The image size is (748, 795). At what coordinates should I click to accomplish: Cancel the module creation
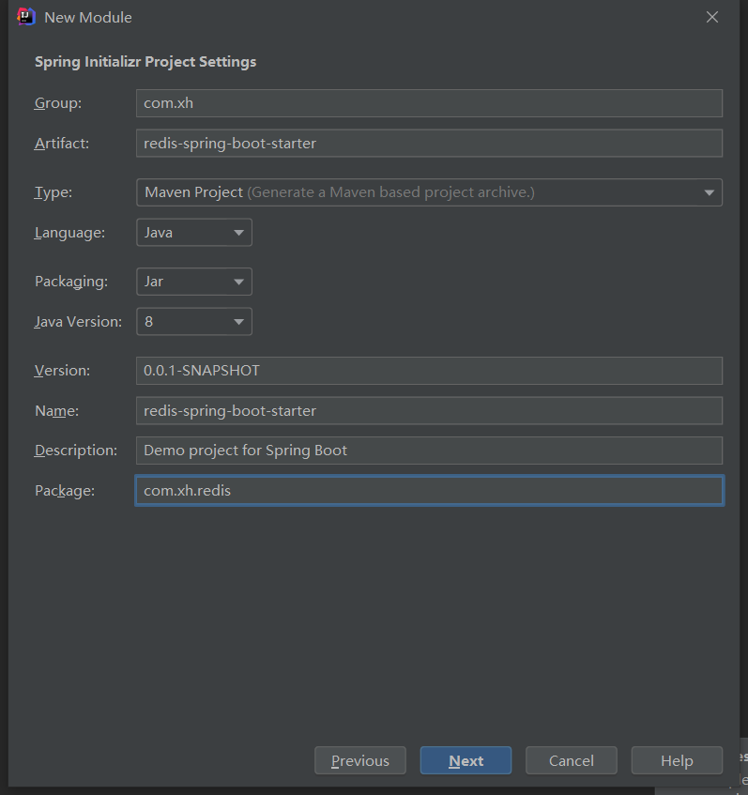tap(571, 760)
